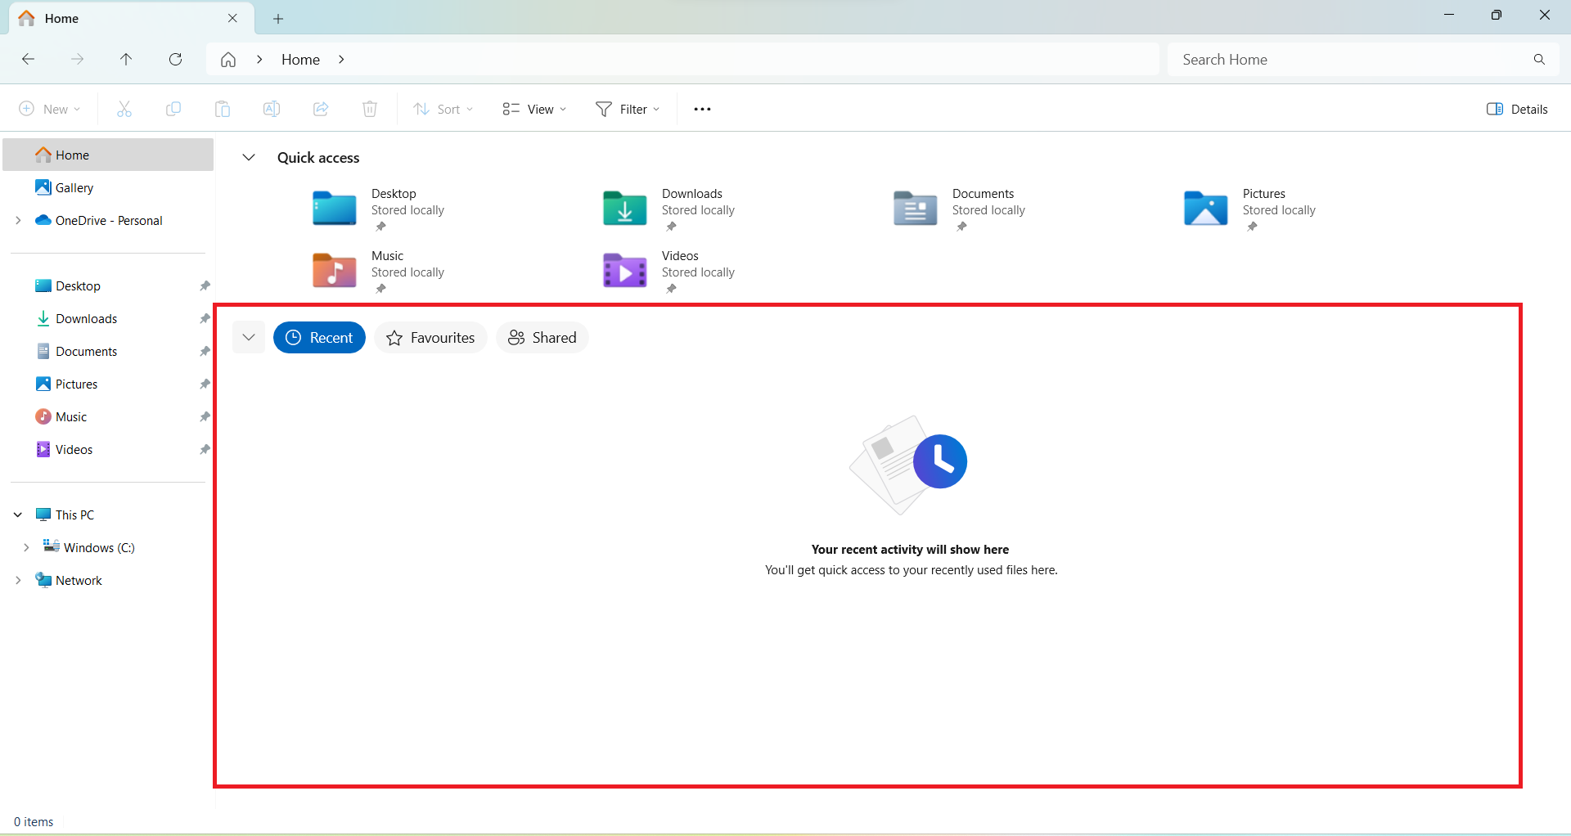
Task: Delete using the trash icon
Action: (369, 108)
